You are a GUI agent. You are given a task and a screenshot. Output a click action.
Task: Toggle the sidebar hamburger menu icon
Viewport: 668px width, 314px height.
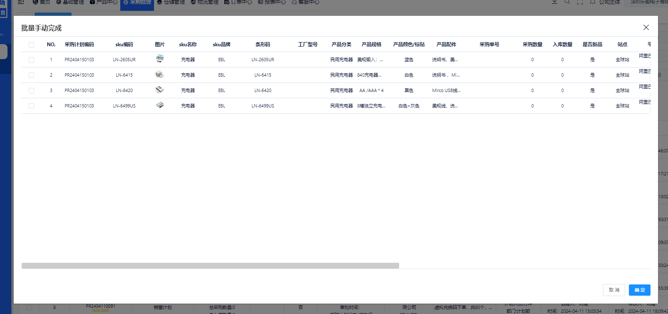click(x=21, y=2)
